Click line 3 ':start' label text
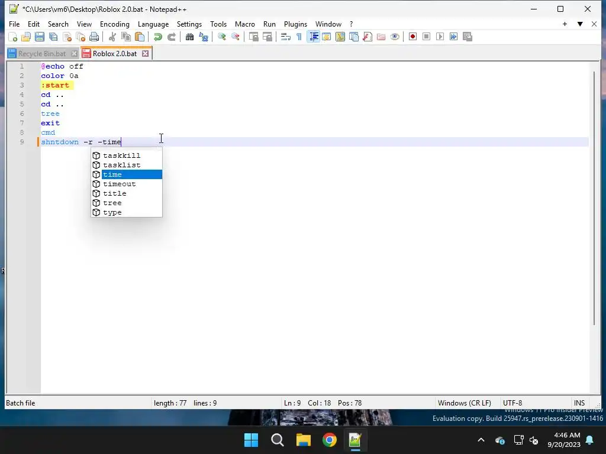 tap(55, 85)
